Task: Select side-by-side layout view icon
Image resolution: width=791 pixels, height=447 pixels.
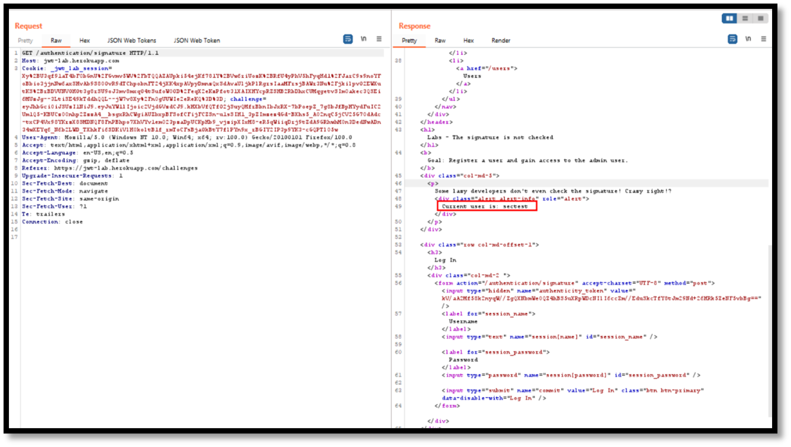Action: (729, 18)
